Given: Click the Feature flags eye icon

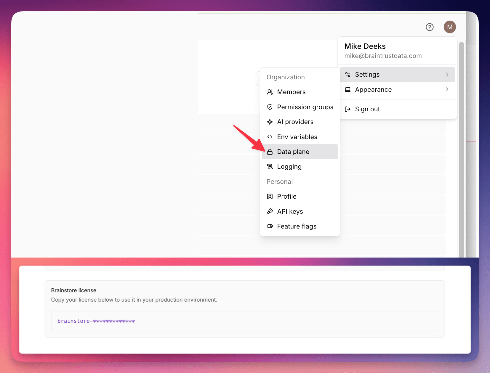Looking at the screenshot, I should [270, 226].
